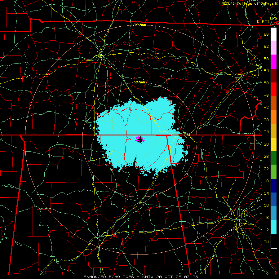The image size is (279, 279).
Task: Click the "20 OCT 25" date text
Action: (169, 277)
